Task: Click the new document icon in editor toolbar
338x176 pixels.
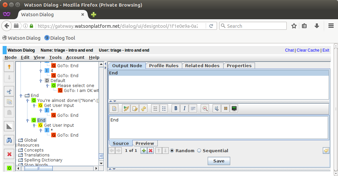Action: (x=114, y=109)
